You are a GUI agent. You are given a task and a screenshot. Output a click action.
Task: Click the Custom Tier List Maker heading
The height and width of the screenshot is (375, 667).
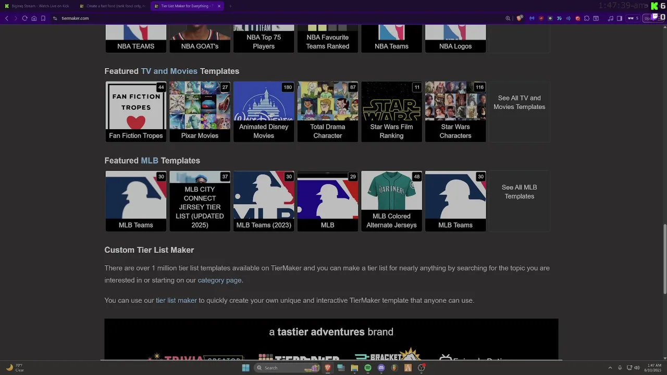tap(149, 250)
